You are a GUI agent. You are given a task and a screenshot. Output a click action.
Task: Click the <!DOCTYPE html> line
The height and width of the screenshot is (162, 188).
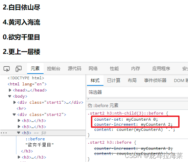26,78
